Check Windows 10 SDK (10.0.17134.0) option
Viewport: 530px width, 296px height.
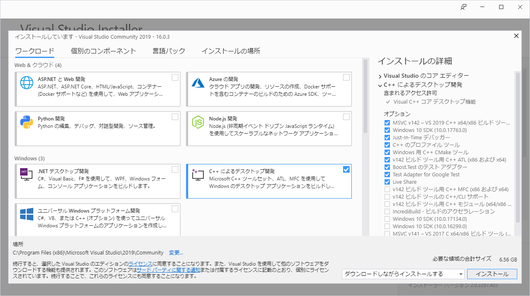387,219
